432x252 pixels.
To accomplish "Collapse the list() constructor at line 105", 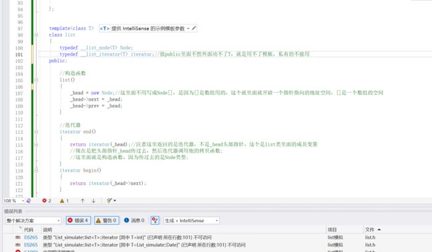I will click(x=36, y=80).
